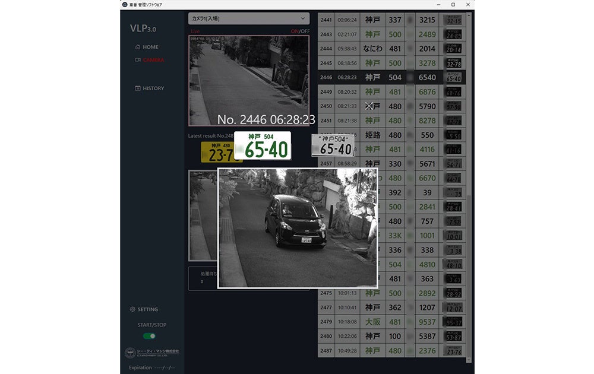
Task: Click the camera icon beside CAMERA
Action: coord(138,60)
